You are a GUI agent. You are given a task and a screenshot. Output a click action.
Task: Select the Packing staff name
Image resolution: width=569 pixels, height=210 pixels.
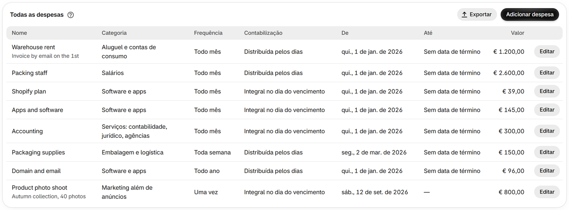pos(29,73)
